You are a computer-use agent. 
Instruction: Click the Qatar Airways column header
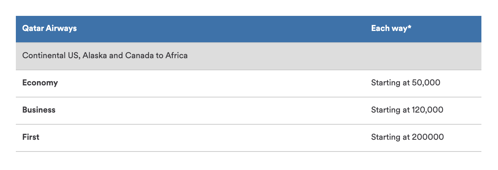[x=49, y=28]
